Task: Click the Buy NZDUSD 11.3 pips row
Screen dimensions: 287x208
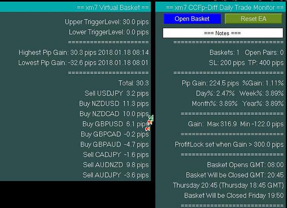Action: tap(114, 104)
